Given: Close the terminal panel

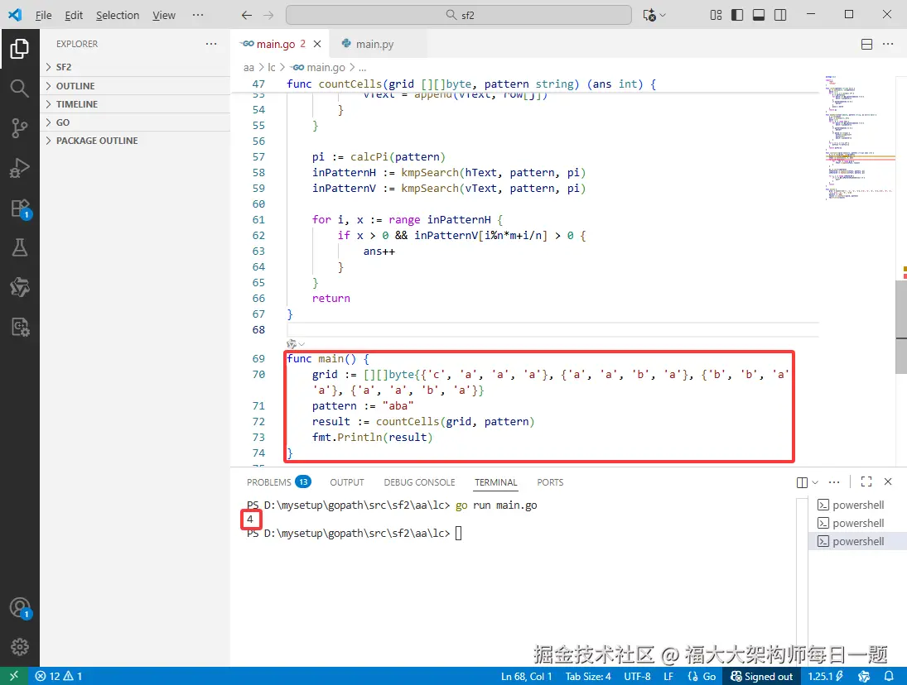Looking at the screenshot, I should (x=888, y=481).
